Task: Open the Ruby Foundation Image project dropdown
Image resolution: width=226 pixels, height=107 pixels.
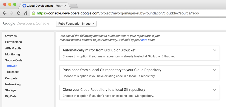Action: click(x=76, y=24)
